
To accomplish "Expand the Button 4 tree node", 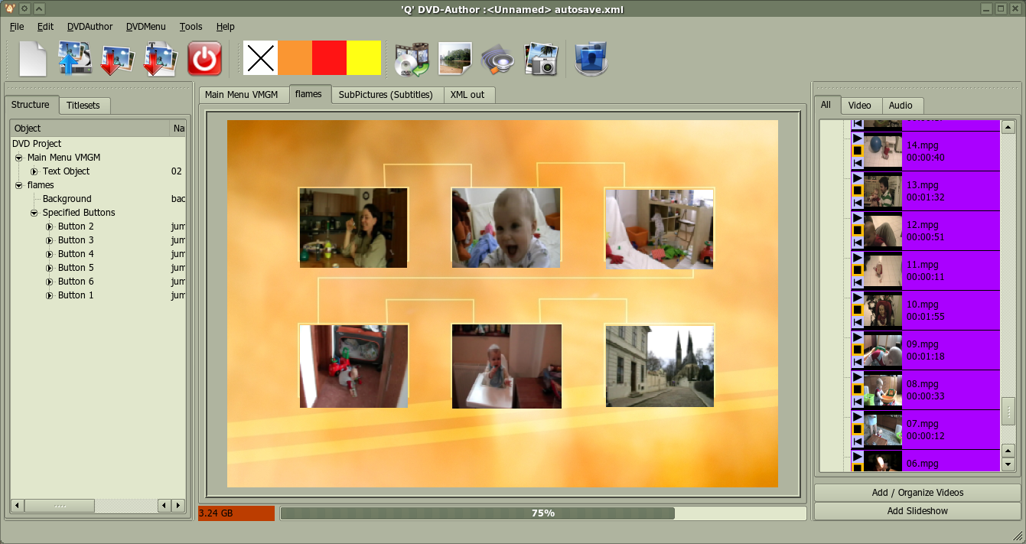I will coord(50,254).
